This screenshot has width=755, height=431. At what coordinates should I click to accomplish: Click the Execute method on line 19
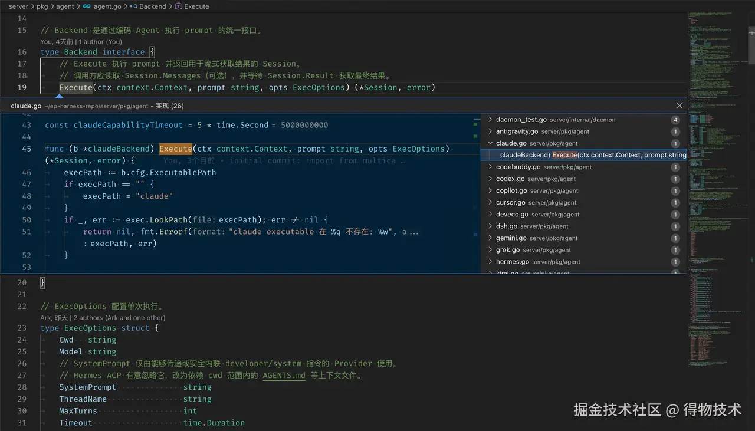(76, 87)
